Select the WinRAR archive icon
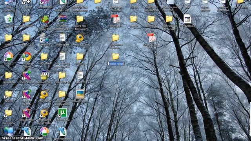This screenshot has width=251, height=141. (x=62, y=19)
